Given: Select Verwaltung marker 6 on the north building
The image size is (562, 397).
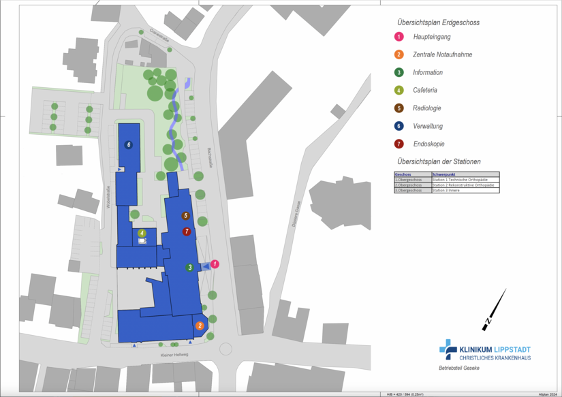Looking at the screenshot, I should [128, 145].
